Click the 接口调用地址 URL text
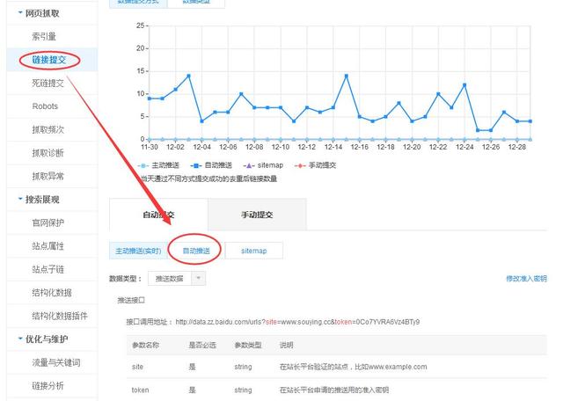This screenshot has width=563, height=401. [x=297, y=322]
